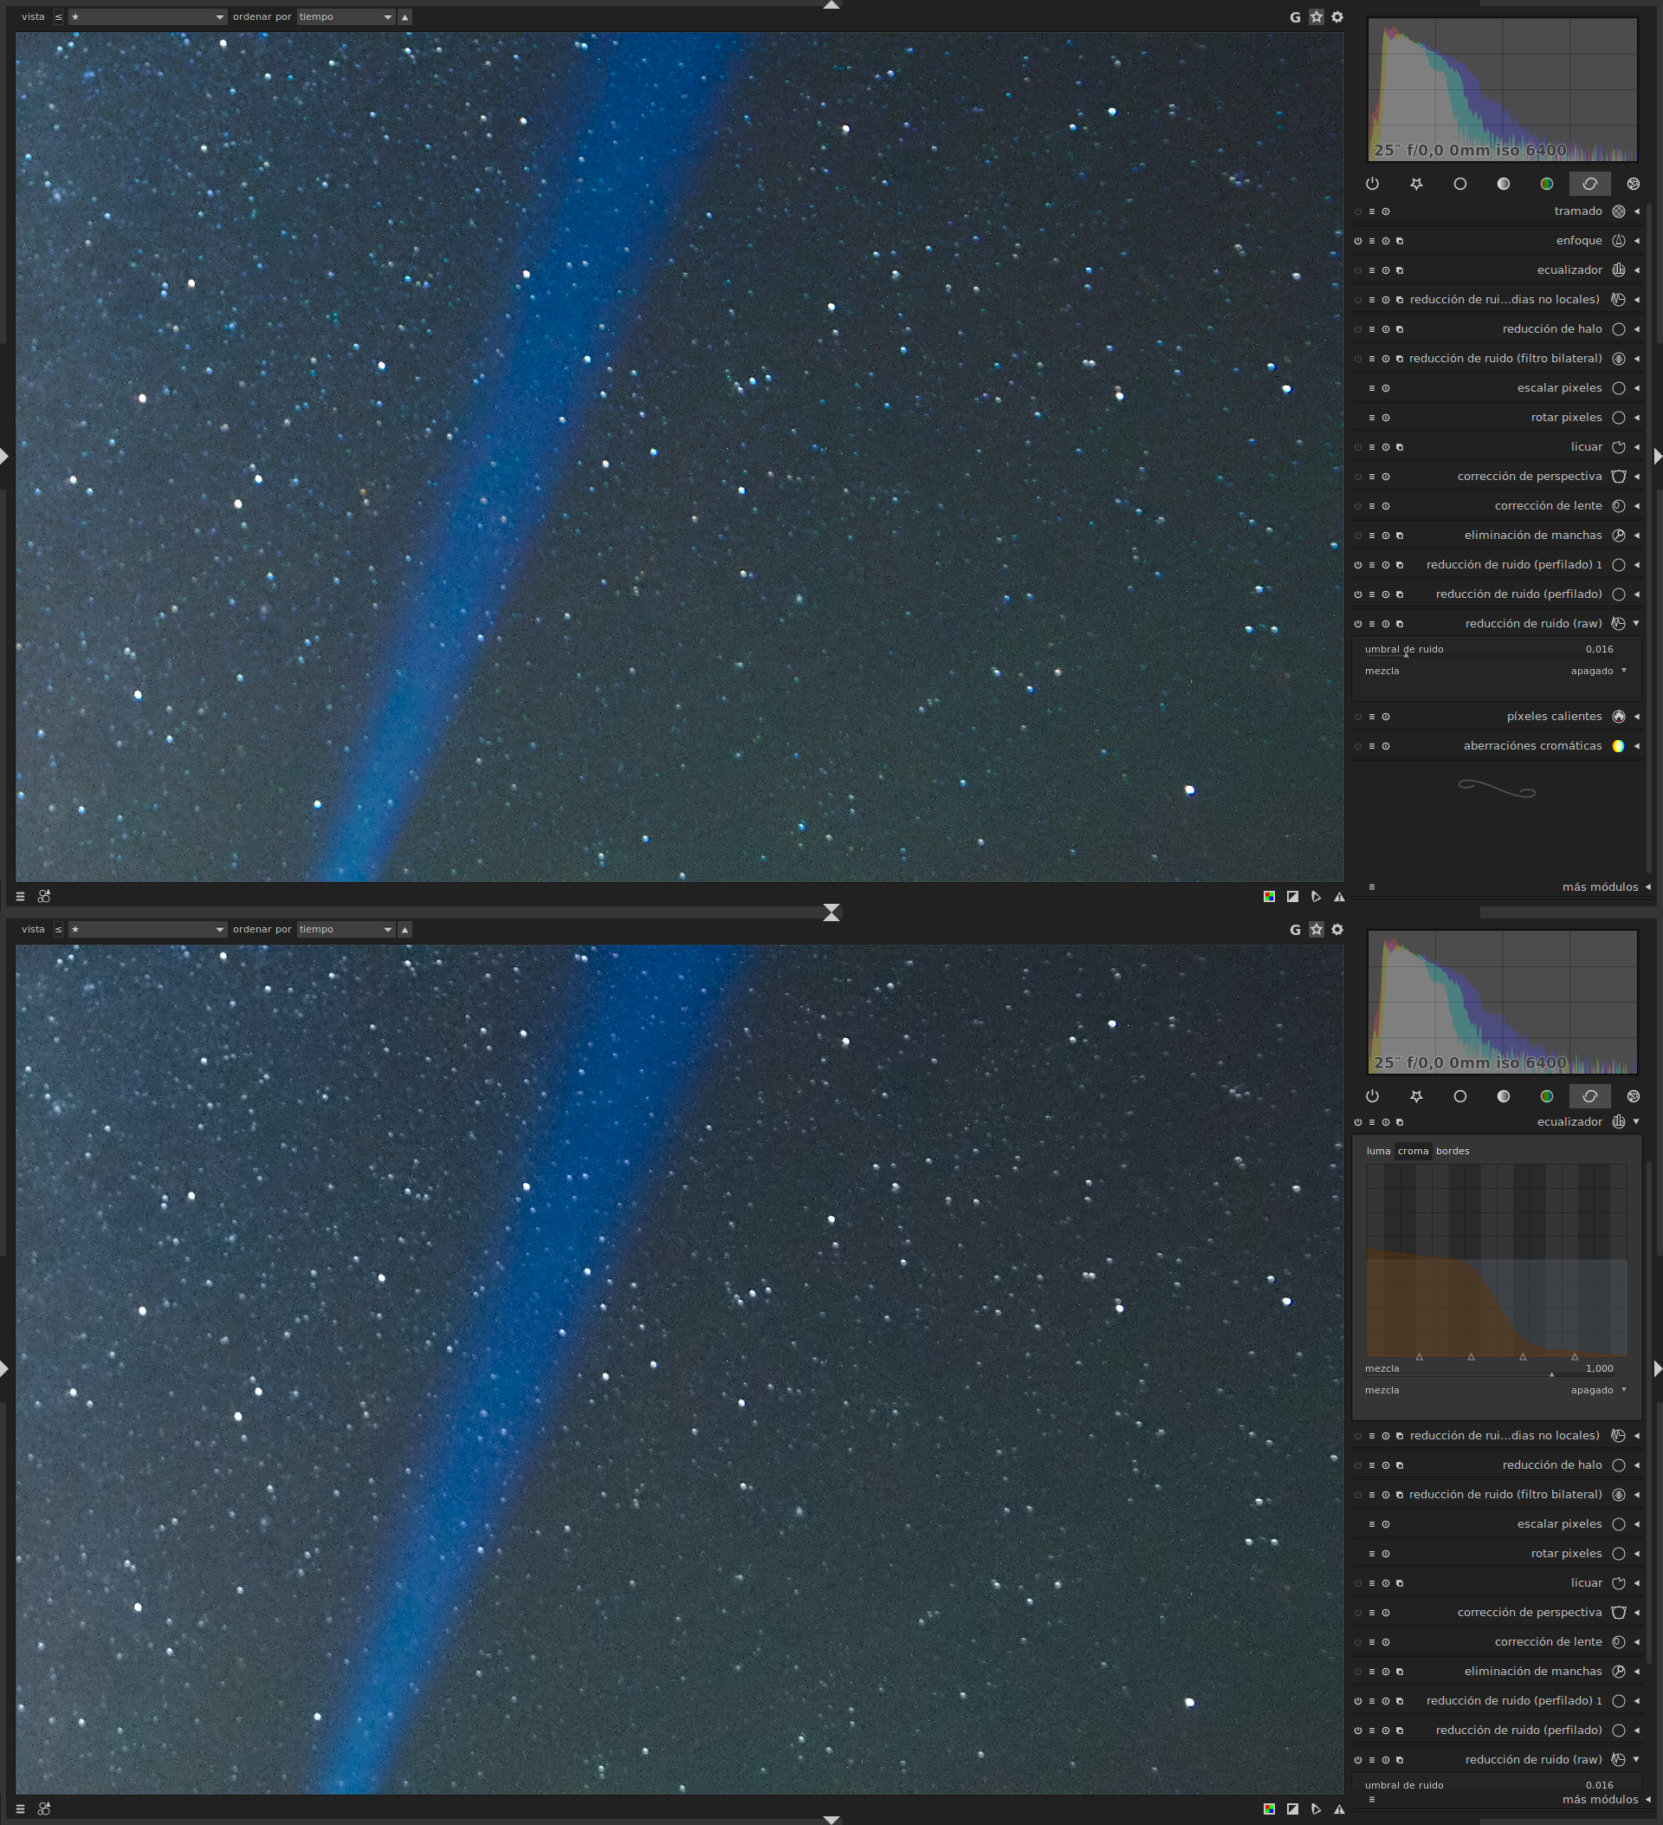Open effects module group in lower screenshot
The image size is (1663, 1825).
pyautogui.click(x=1634, y=1096)
